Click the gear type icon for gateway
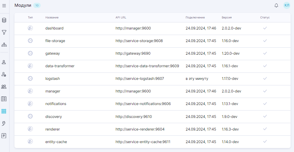The width and height of the screenshot is (294, 152). click(x=30, y=53)
